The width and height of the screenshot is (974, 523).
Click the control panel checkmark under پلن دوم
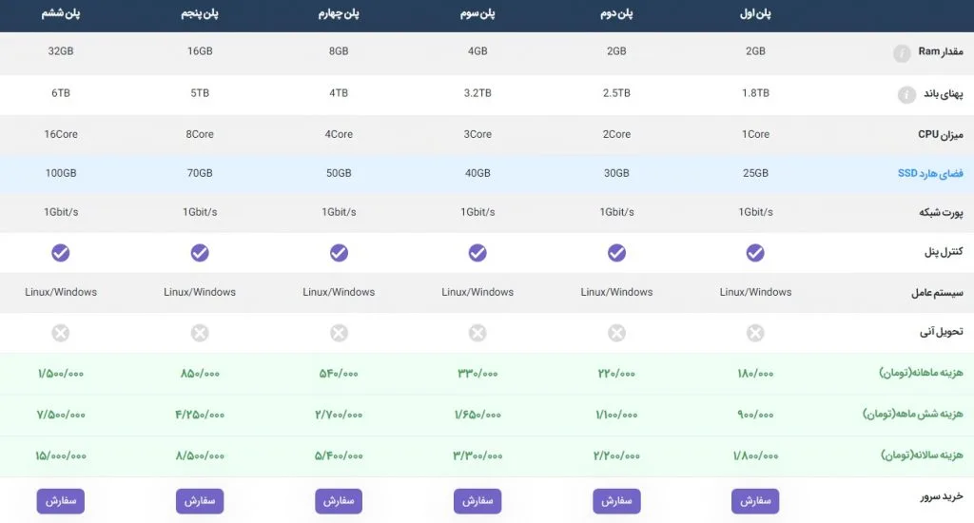pos(616,253)
